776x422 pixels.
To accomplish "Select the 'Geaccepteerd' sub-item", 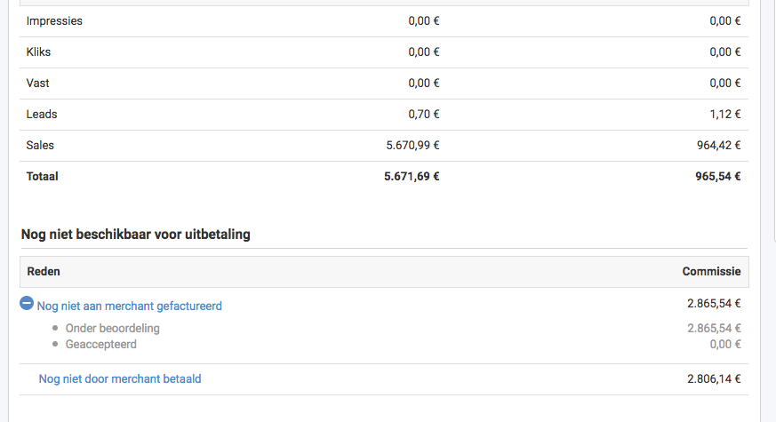I will (101, 345).
